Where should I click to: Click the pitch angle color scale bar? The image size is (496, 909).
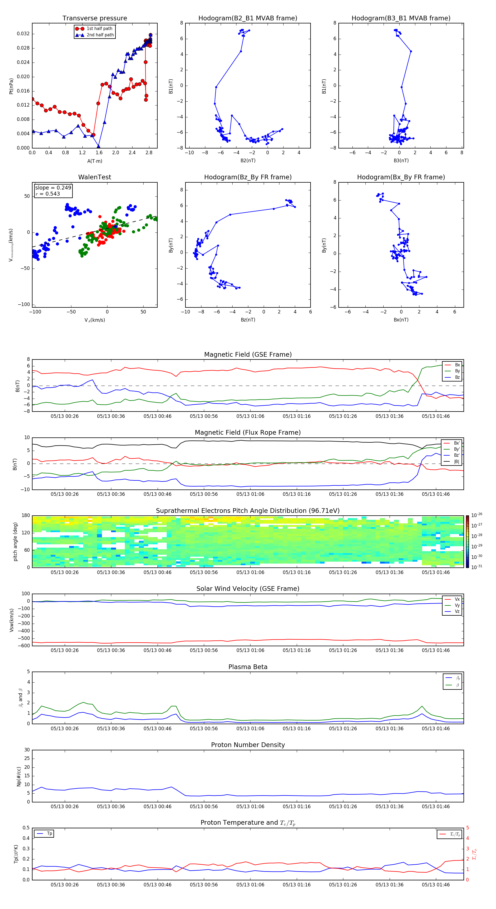click(x=467, y=542)
